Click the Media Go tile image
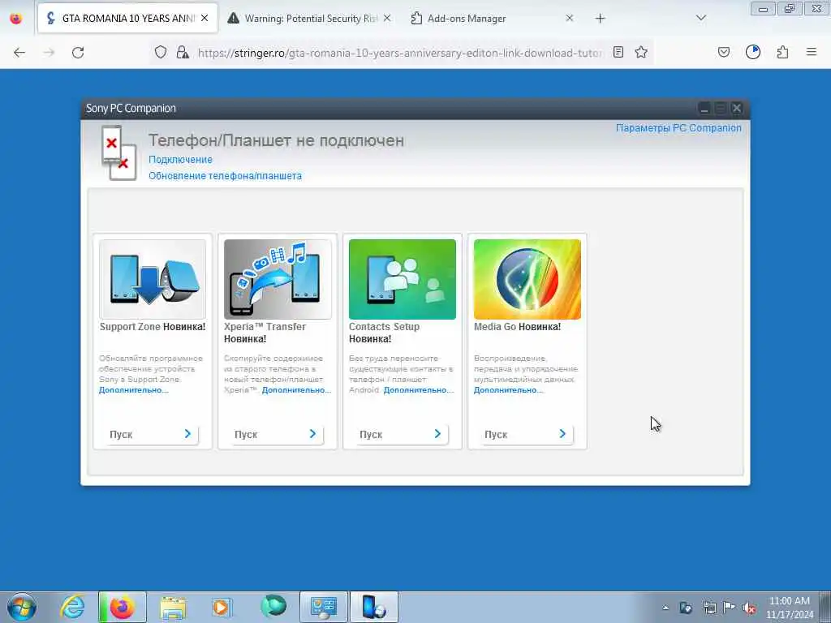This screenshot has height=623, width=831. click(527, 279)
